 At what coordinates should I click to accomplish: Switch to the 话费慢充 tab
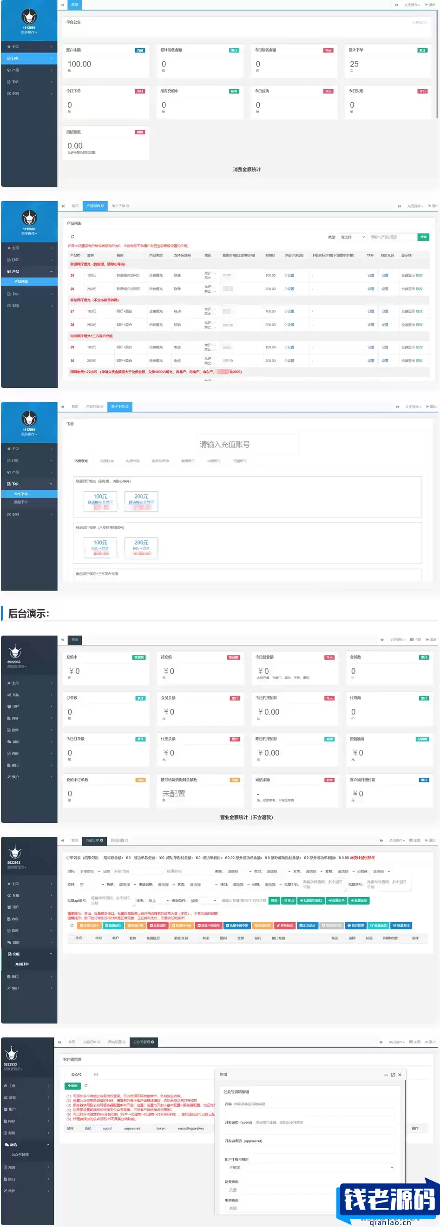tap(81, 460)
